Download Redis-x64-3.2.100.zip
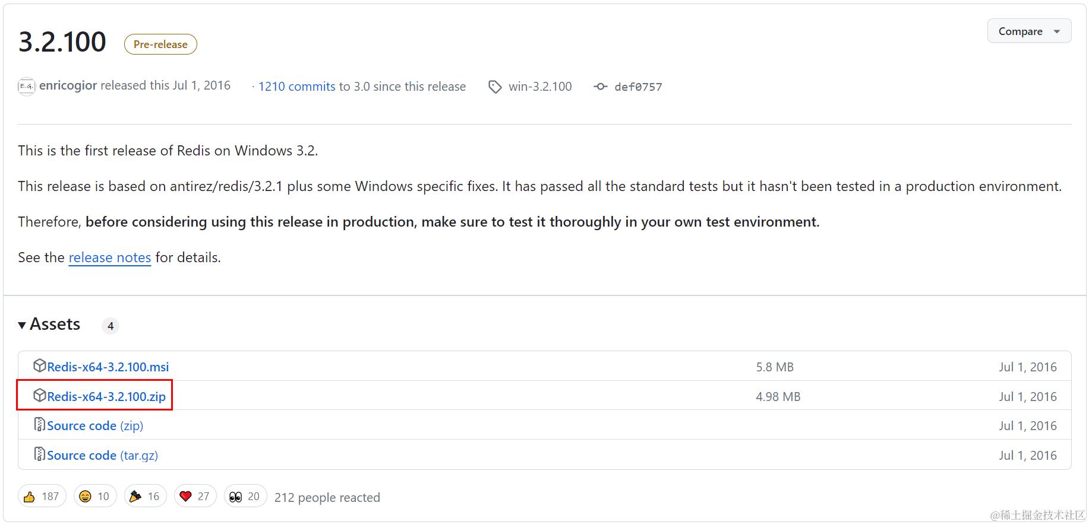This screenshot has height=525, width=1089. [106, 396]
